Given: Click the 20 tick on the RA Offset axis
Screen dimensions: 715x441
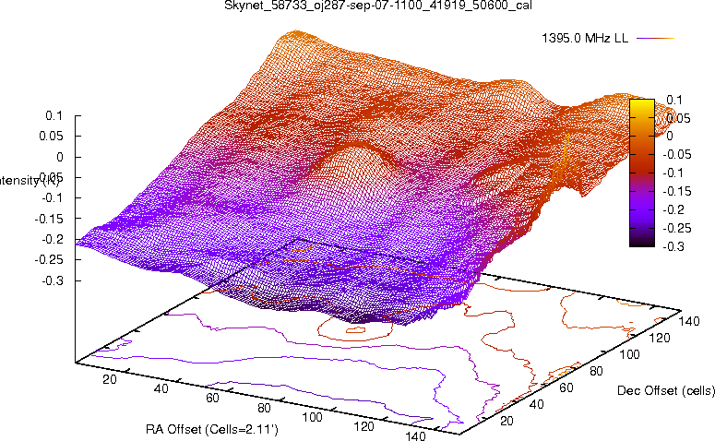Looking at the screenshot, I should pos(110,379).
